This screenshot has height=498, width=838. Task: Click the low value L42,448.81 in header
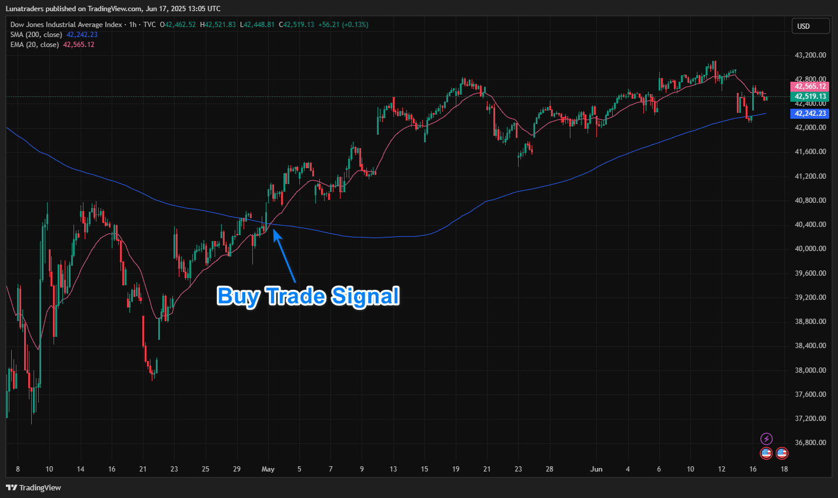pos(257,25)
